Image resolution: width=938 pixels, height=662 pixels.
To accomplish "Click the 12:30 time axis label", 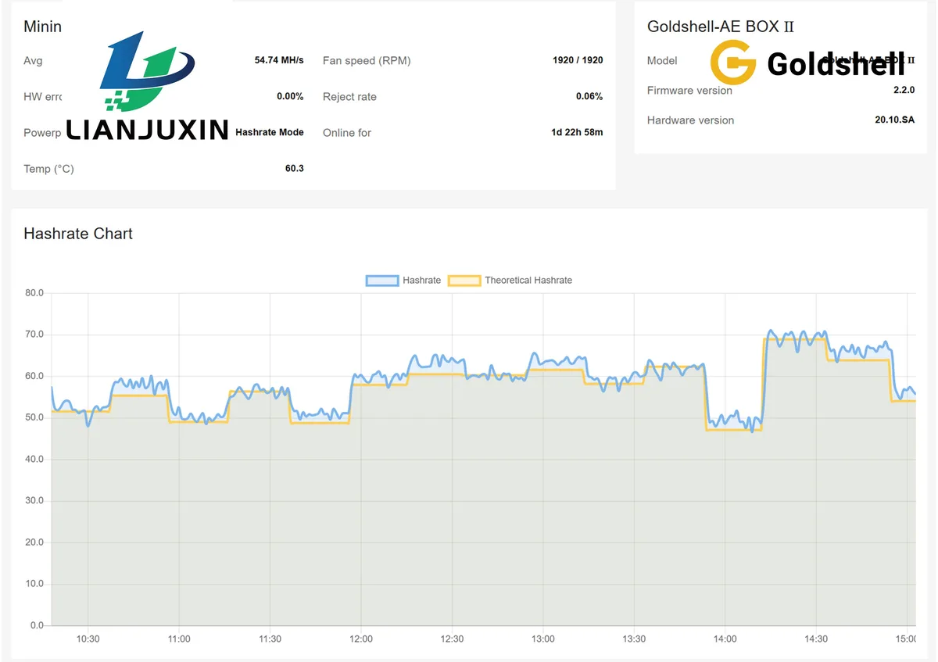I will point(452,639).
